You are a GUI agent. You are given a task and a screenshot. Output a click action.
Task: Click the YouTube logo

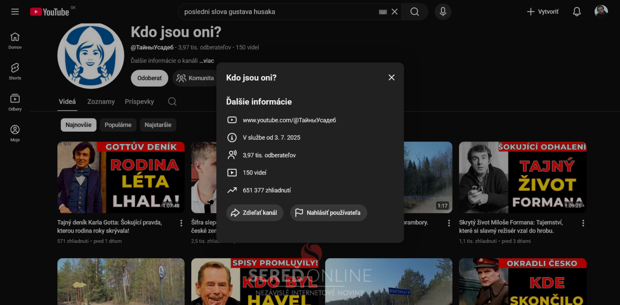50,12
